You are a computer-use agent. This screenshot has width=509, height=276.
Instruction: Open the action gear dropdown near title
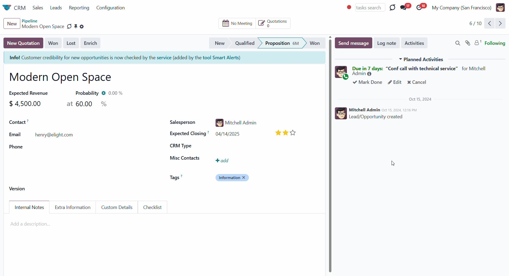pyautogui.click(x=82, y=27)
